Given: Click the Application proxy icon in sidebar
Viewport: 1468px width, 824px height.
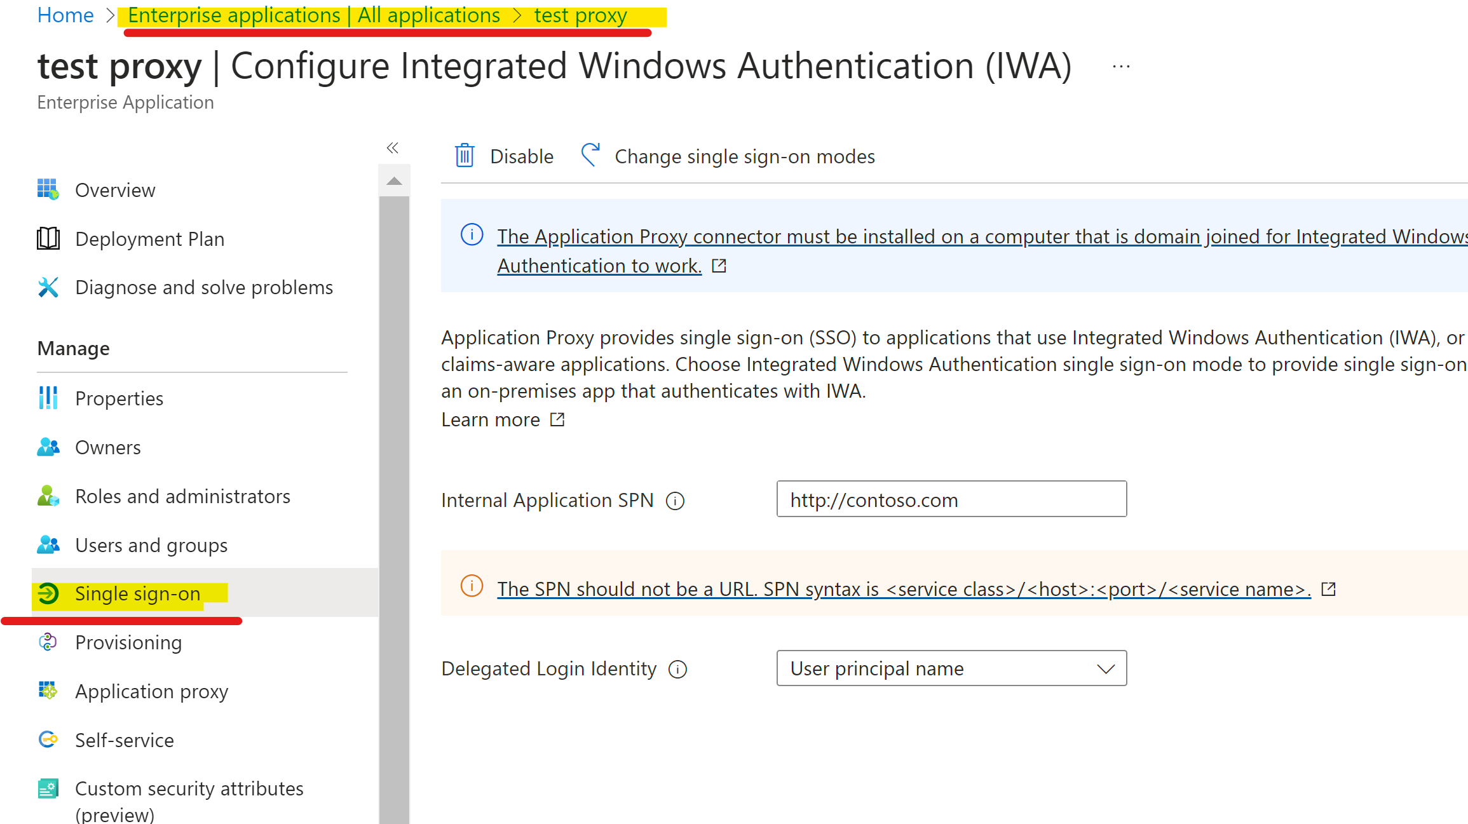Looking at the screenshot, I should pyautogui.click(x=48, y=691).
